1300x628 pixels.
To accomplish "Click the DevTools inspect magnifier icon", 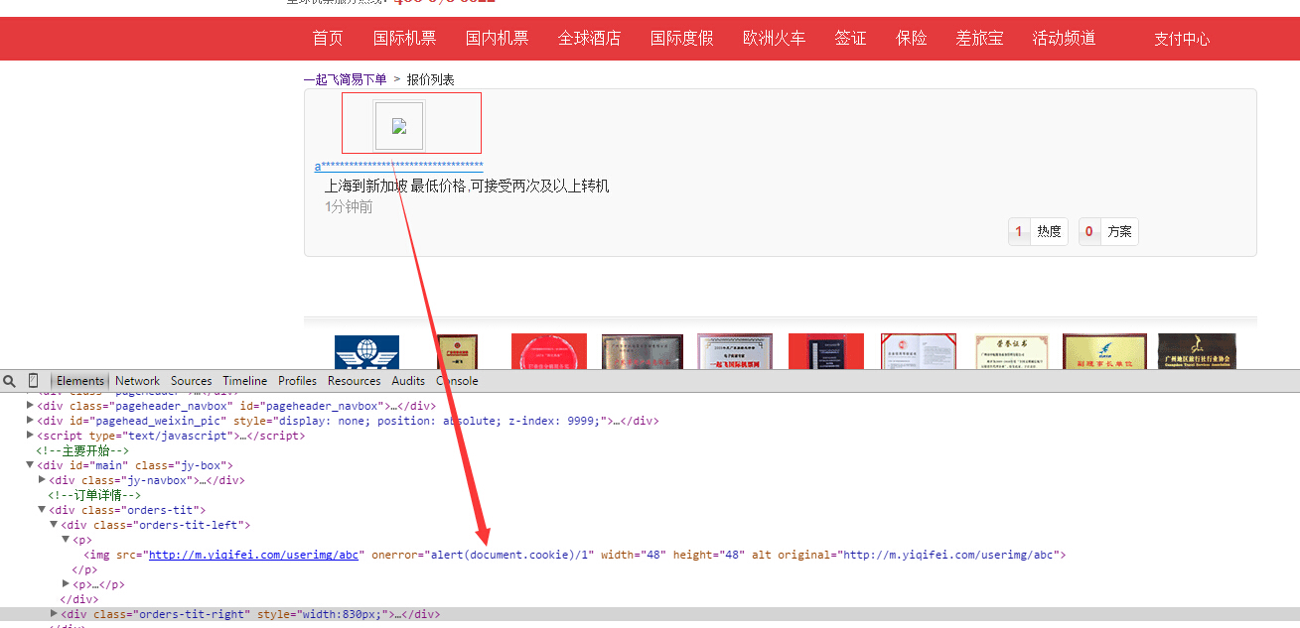I will (x=10, y=381).
